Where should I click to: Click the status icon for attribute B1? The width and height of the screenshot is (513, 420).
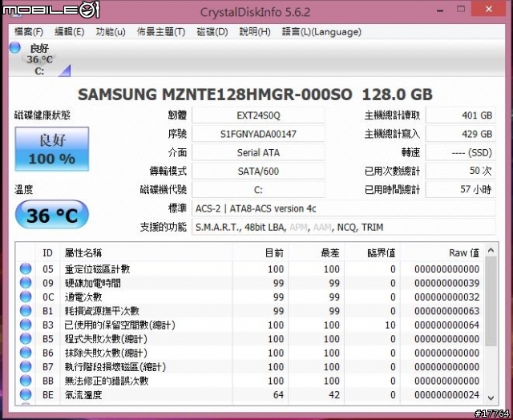click(x=26, y=311)
